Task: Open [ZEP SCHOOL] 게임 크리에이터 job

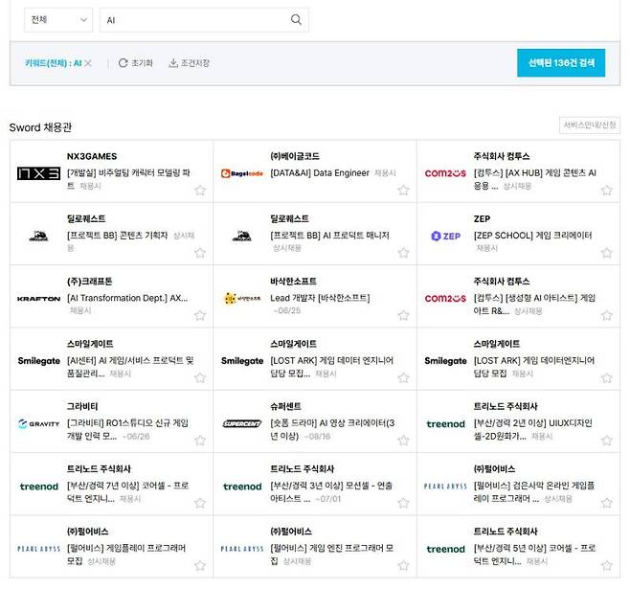Action: click(532, 236)
